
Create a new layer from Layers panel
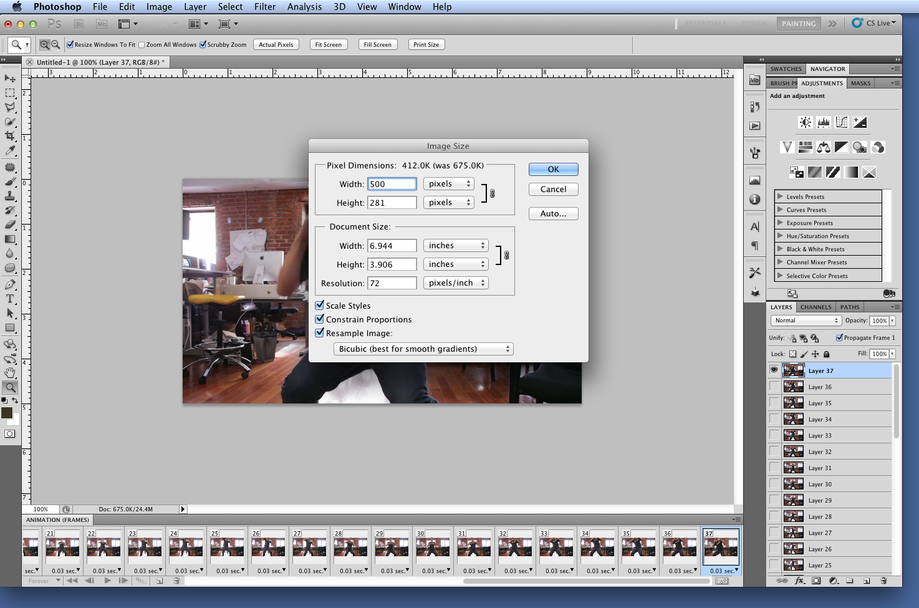(x=867, y=581)
